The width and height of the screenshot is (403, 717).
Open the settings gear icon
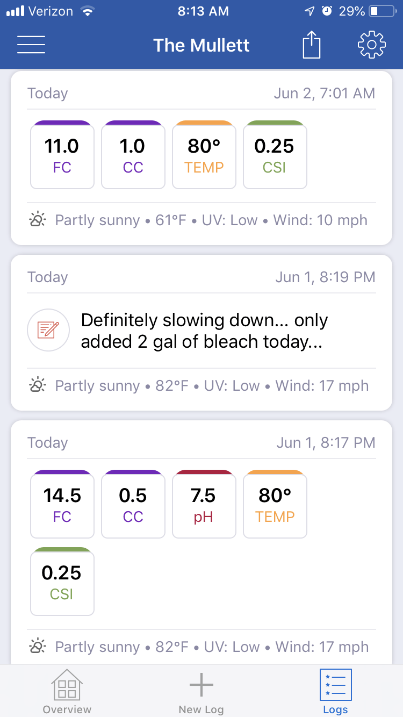coord(372,45)
